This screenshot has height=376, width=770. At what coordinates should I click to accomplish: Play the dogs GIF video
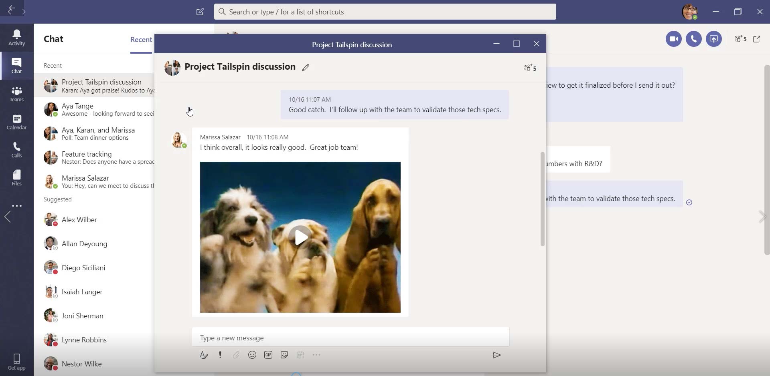pos(300,237)
